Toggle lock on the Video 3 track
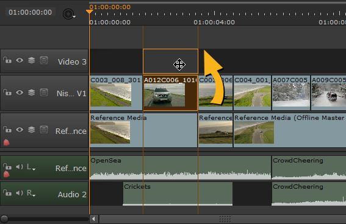The image size is (346, 224). tap(7, 60)
